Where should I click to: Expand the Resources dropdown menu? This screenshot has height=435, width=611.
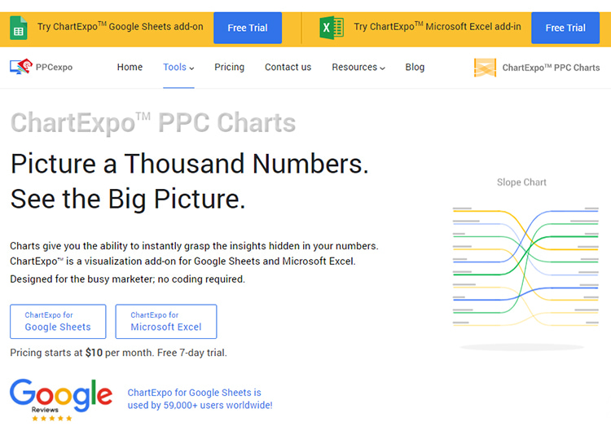[358, 67]
